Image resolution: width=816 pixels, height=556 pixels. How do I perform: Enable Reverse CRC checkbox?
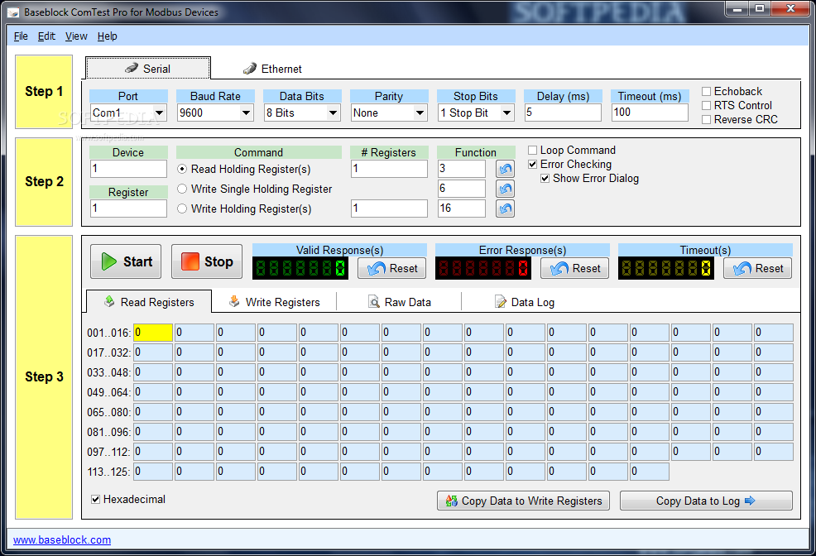coord(706,120)
